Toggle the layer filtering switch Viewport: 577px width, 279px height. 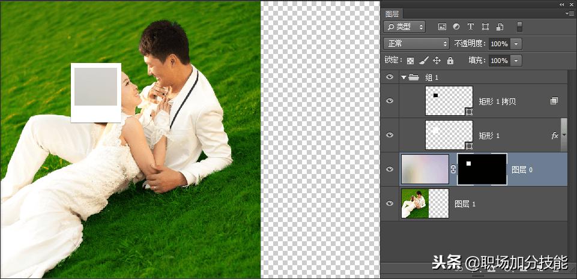coord(519,27)
